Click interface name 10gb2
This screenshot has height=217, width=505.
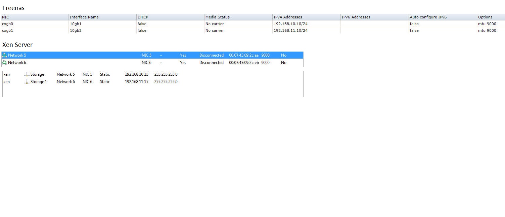76,30
